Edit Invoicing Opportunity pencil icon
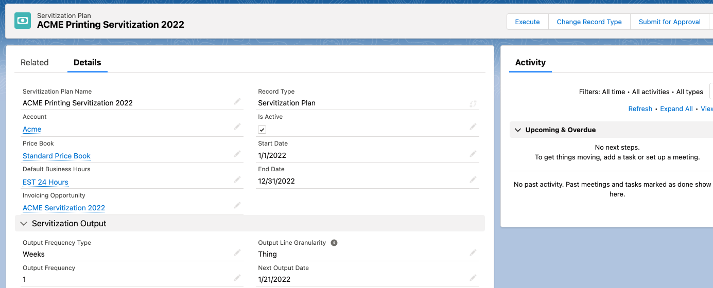Screen dimensions: 713x288 [237, 205]
